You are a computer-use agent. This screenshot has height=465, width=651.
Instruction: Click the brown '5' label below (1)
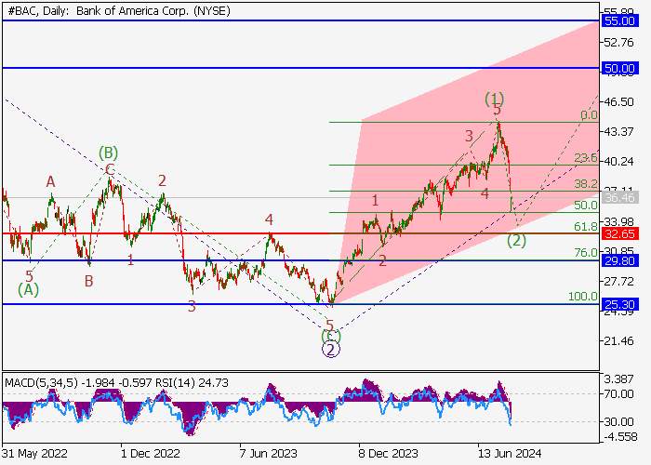(497, 110)
